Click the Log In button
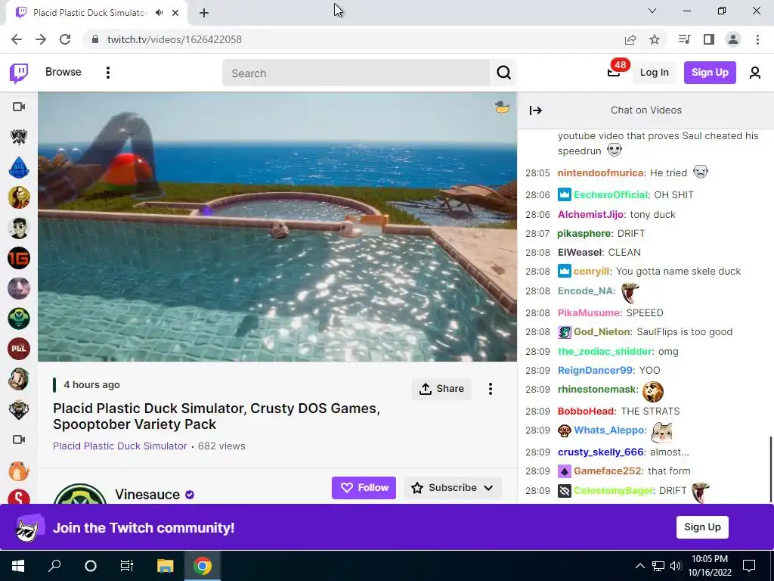Screen dimensions: 774x581 coord(654,73)
